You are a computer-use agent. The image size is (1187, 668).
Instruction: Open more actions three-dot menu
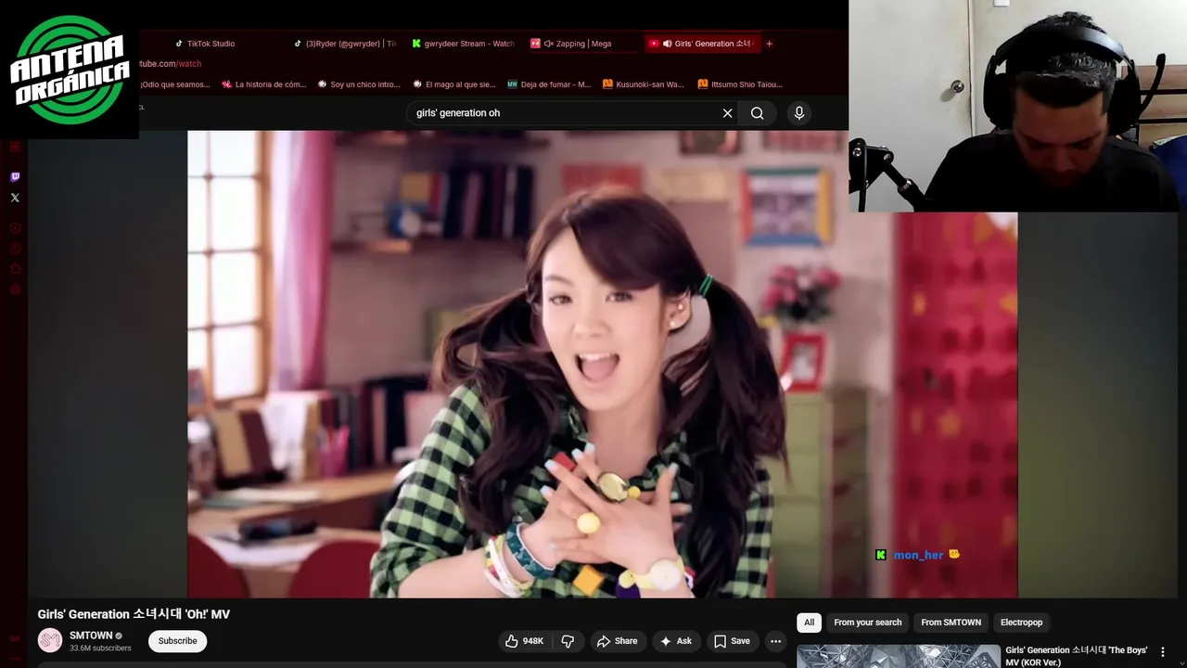[x=775, y=641]
